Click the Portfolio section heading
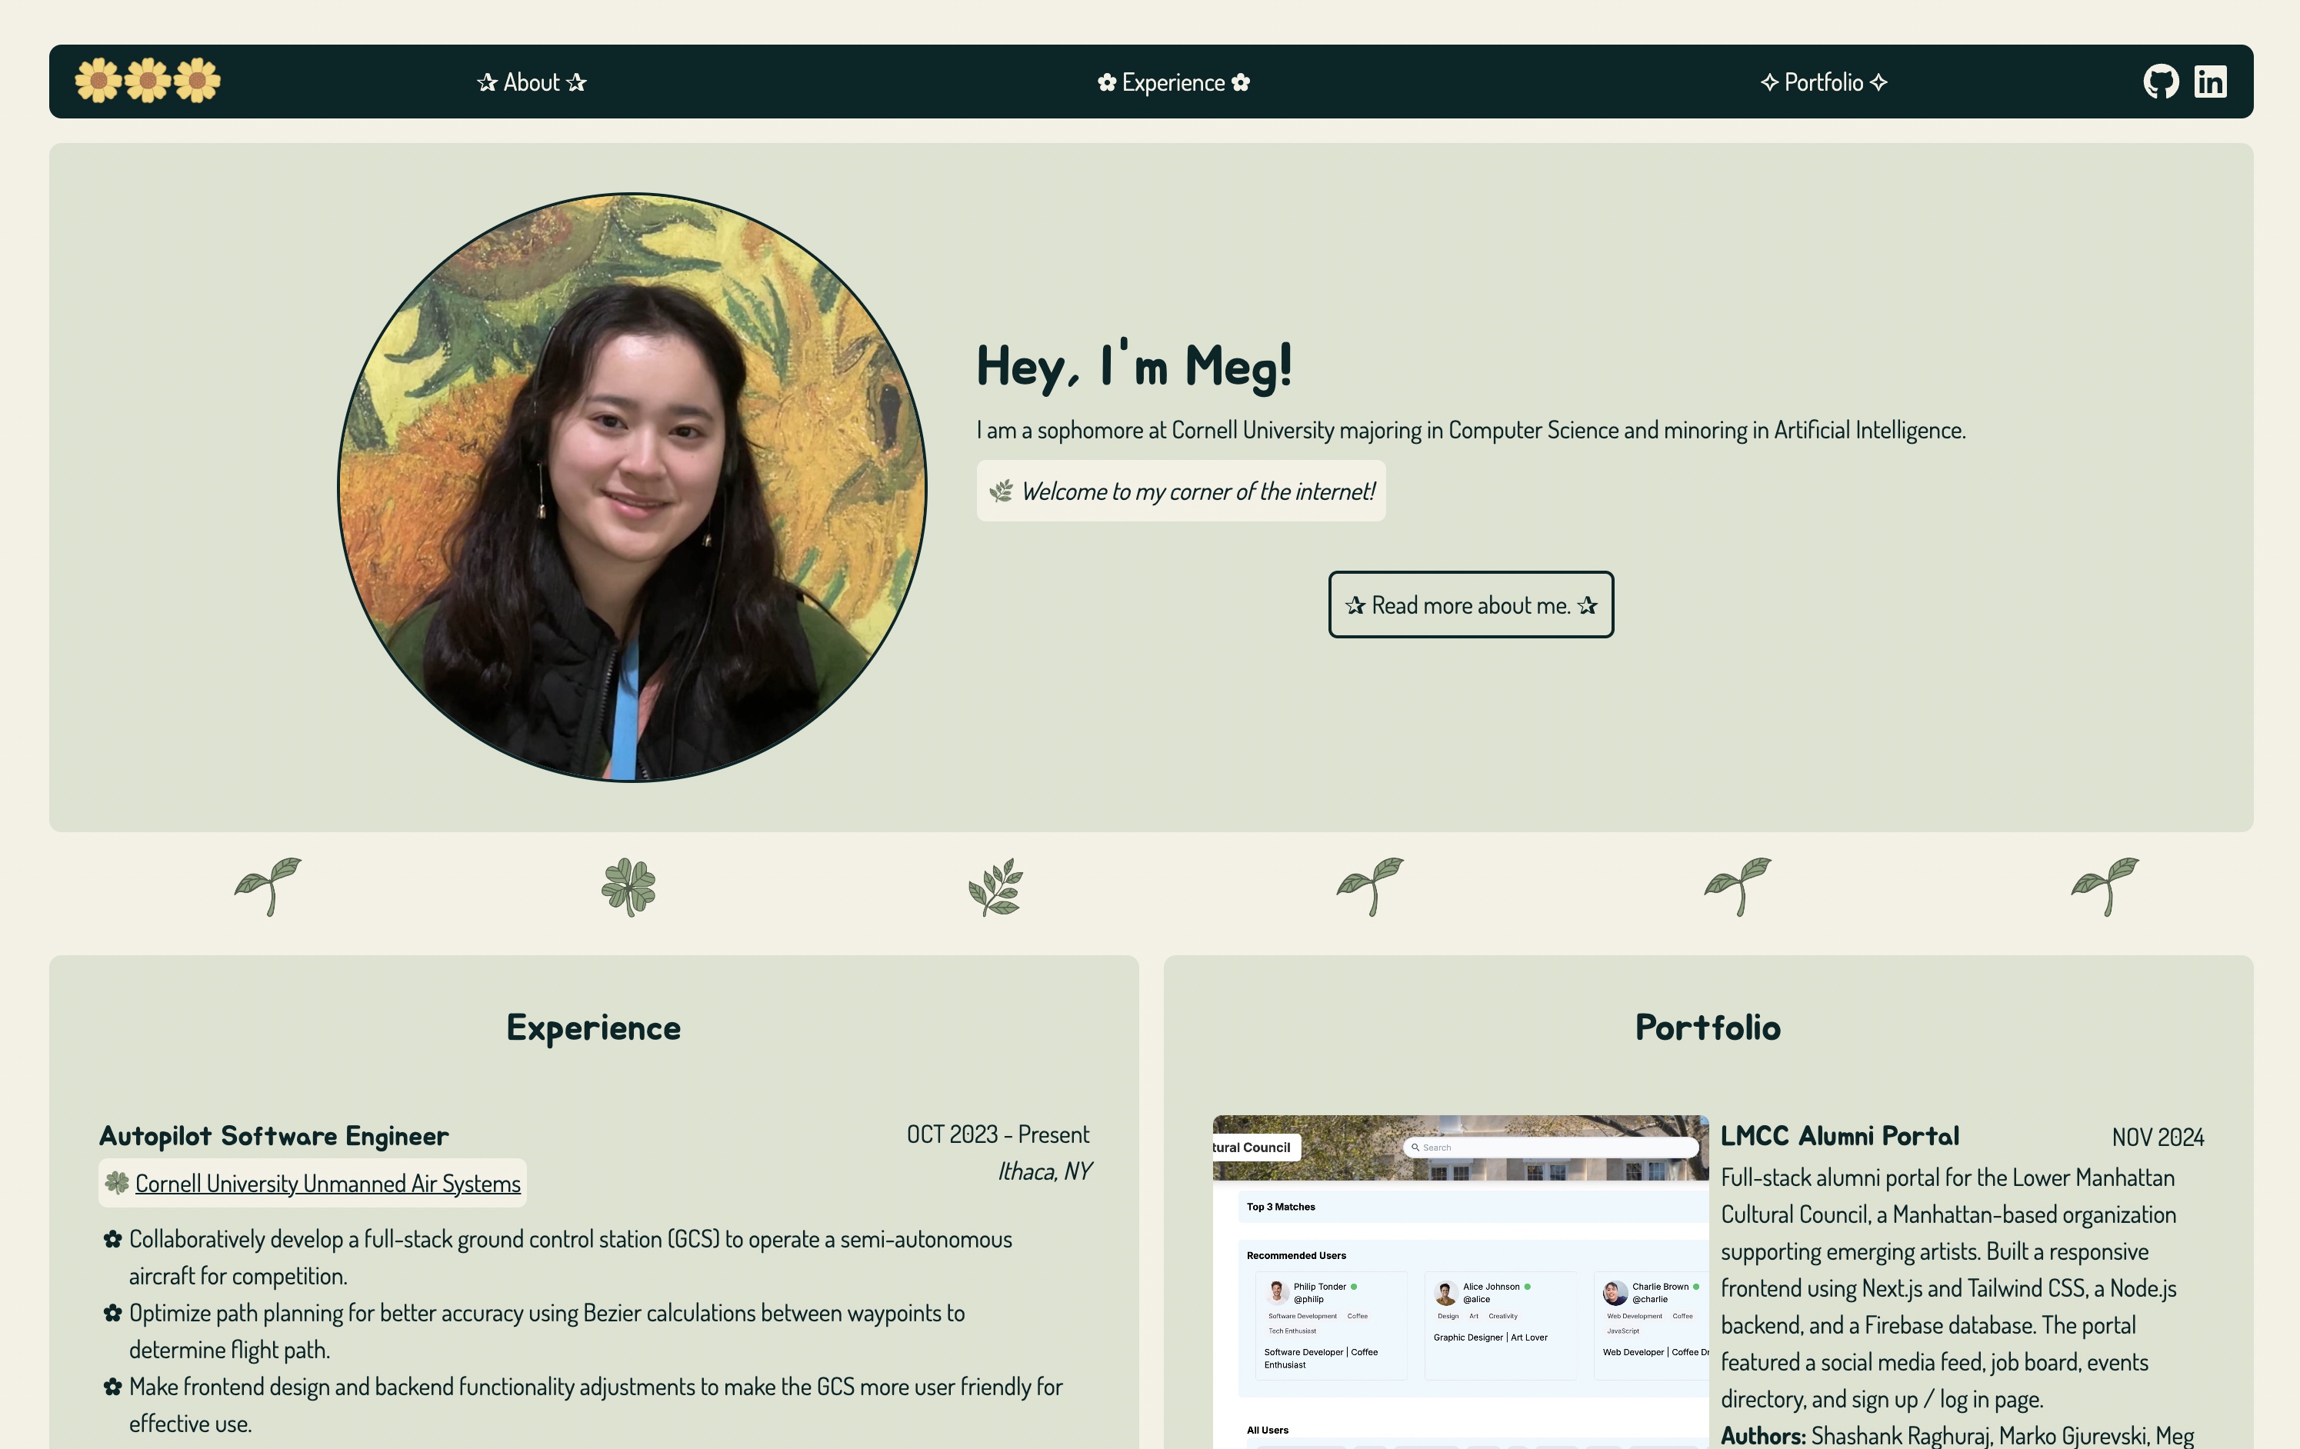 (1707, 1028)
